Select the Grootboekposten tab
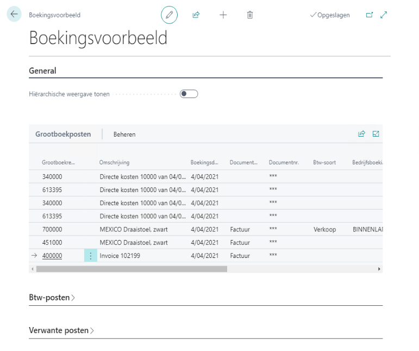Image resolution: width=419 pixels, height=351 pixels. click(63, 134)
